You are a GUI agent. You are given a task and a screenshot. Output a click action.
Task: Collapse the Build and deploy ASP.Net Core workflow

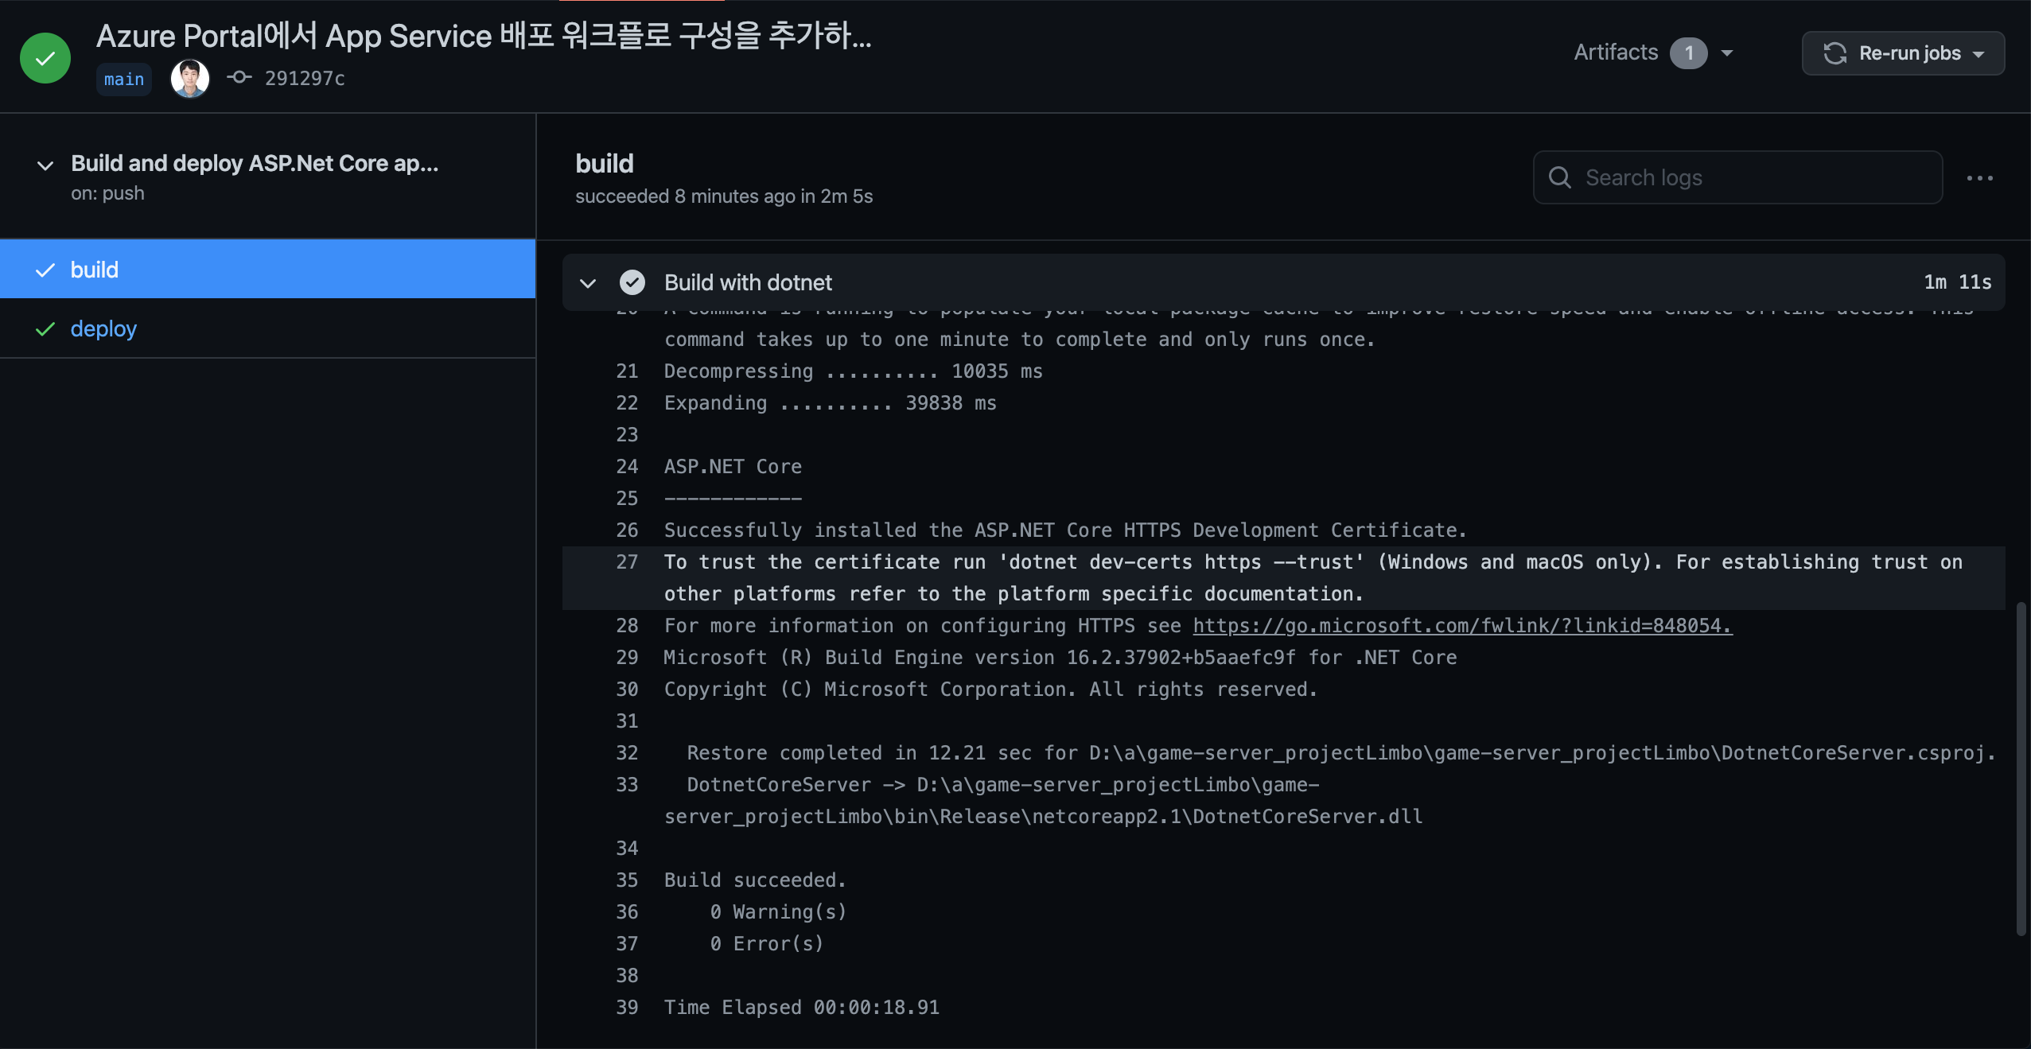45,165
